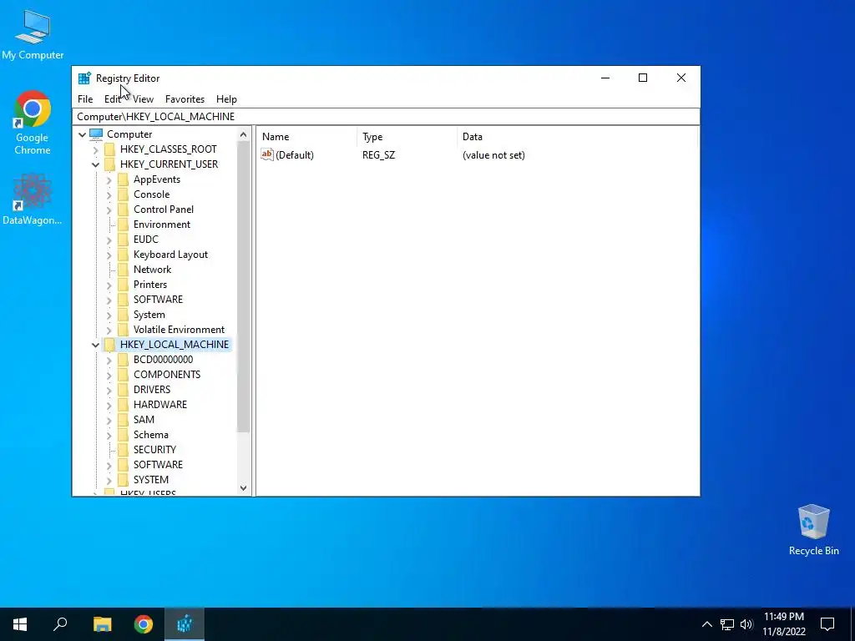Open the View menu
The image size is (855, 641).
pos(143,99)
